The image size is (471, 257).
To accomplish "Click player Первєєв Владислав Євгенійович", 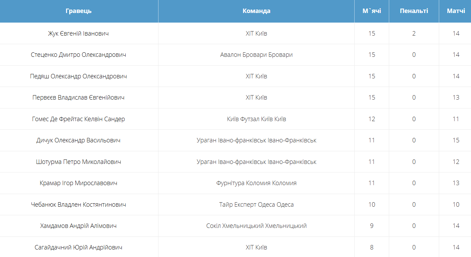I will click(78, 98).
